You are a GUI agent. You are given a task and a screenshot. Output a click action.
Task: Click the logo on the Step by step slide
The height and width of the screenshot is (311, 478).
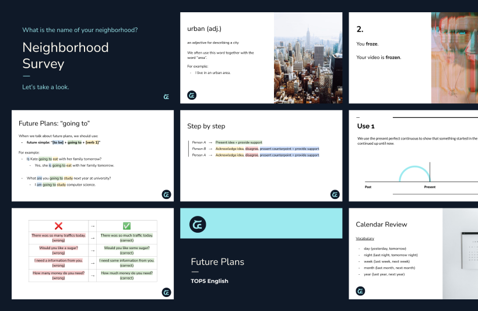click(335, 194)
